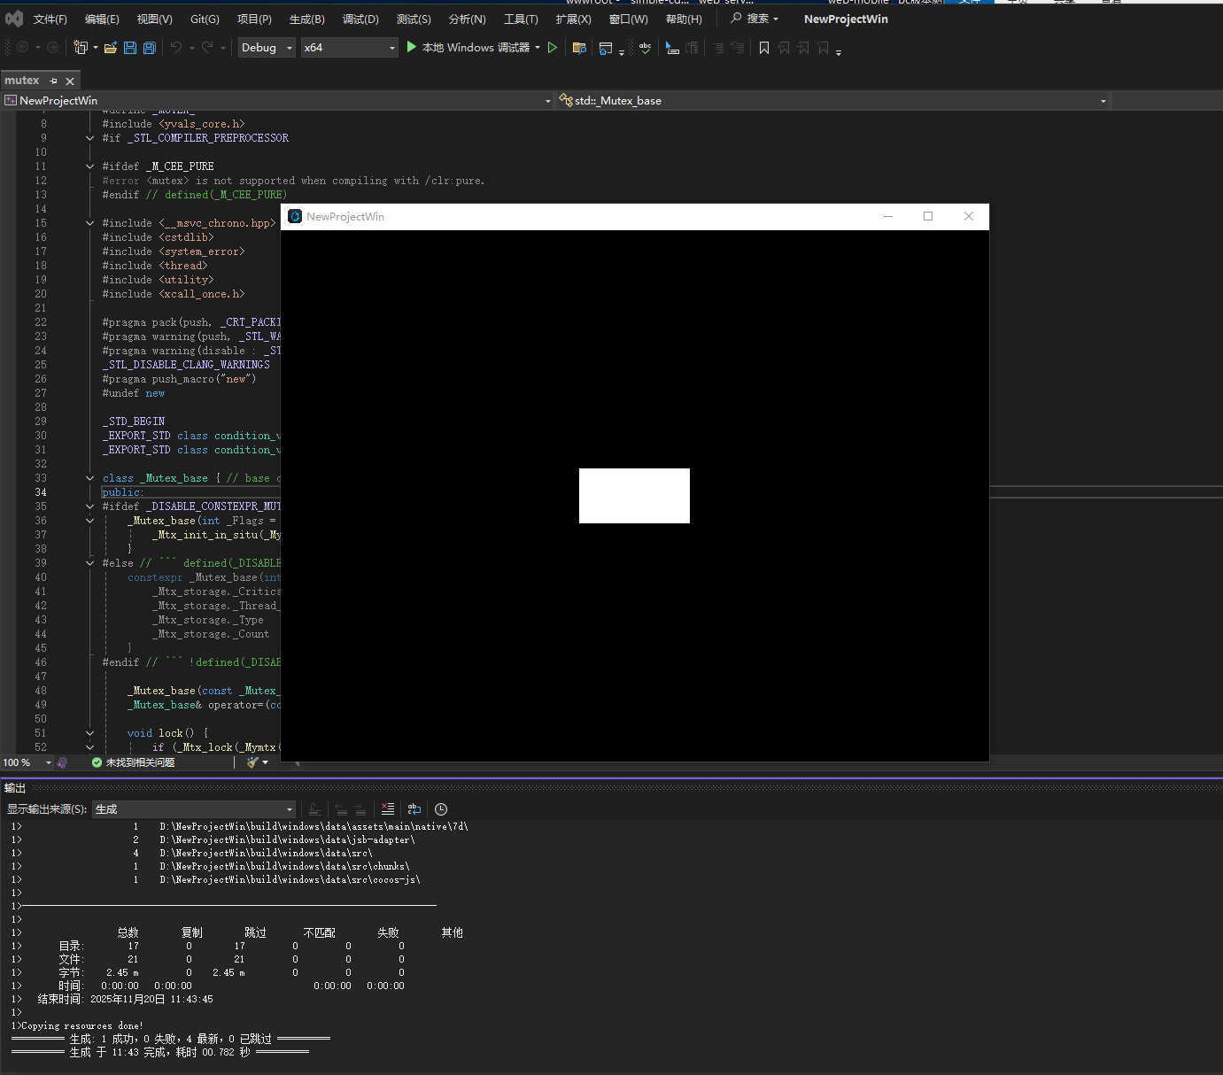Click the window layout icon in the toolbar

click(x=606, y=48)
